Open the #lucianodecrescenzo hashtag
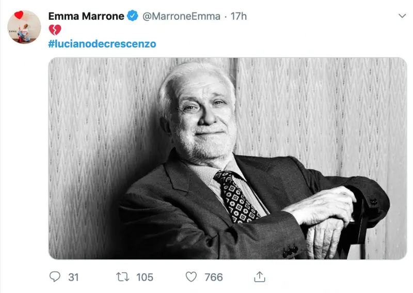413x293 pixels. [x=102, y=44]
